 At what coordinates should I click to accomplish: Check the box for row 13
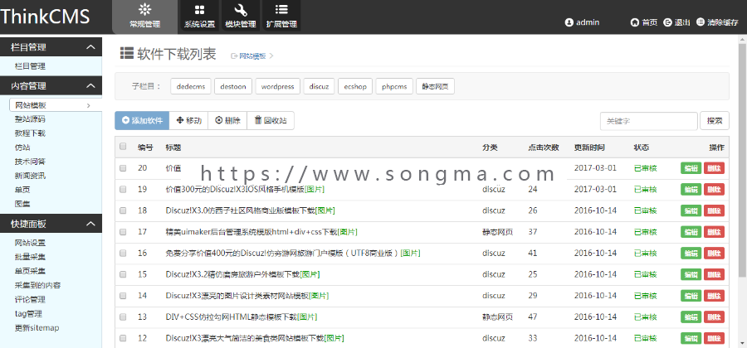[123, 317]
